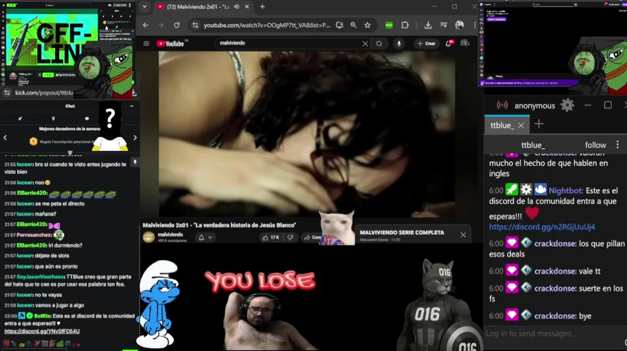This screenshot has width=627, height=351.
Task: Collapse the Kick donors banner arrow
Action: coord(70,153)
